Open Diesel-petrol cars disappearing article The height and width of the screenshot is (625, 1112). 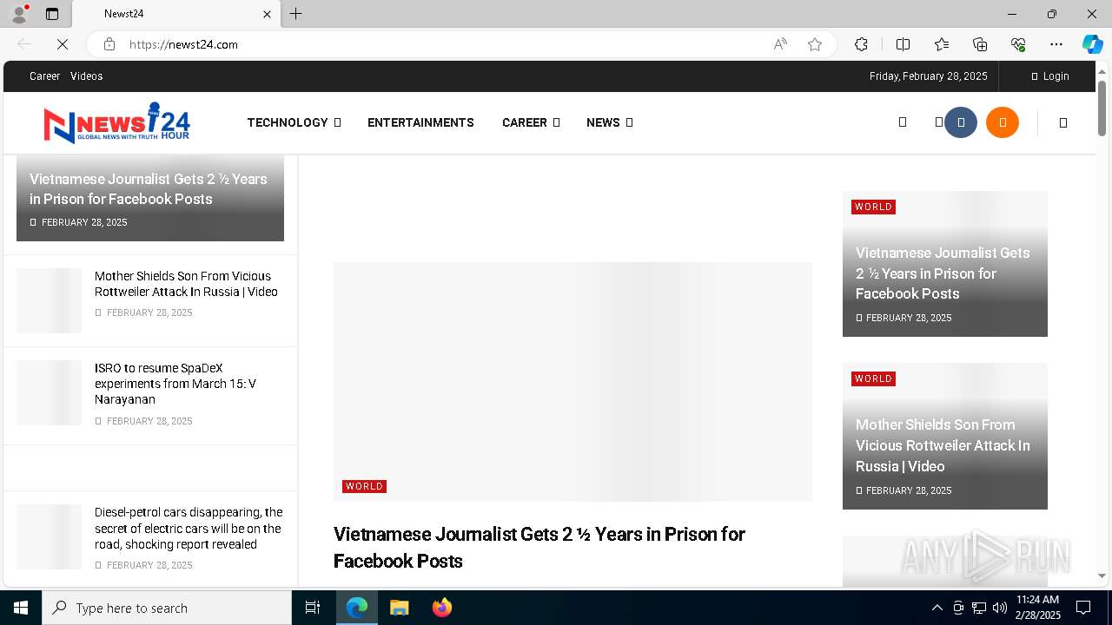click(189, 528)
